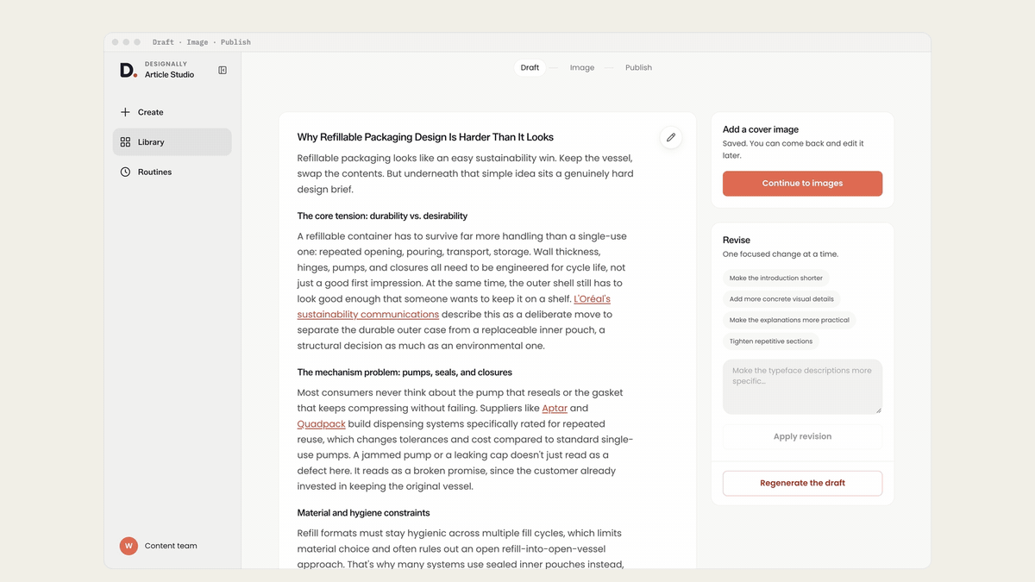This screenshot has height=582, width=1035.
Task: Click the 'Content team' label
Action: tap(171, 546)
